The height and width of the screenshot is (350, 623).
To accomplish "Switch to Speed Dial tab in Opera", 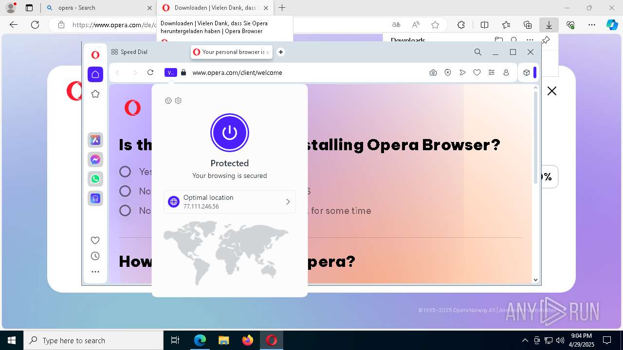I will (129, 52).
